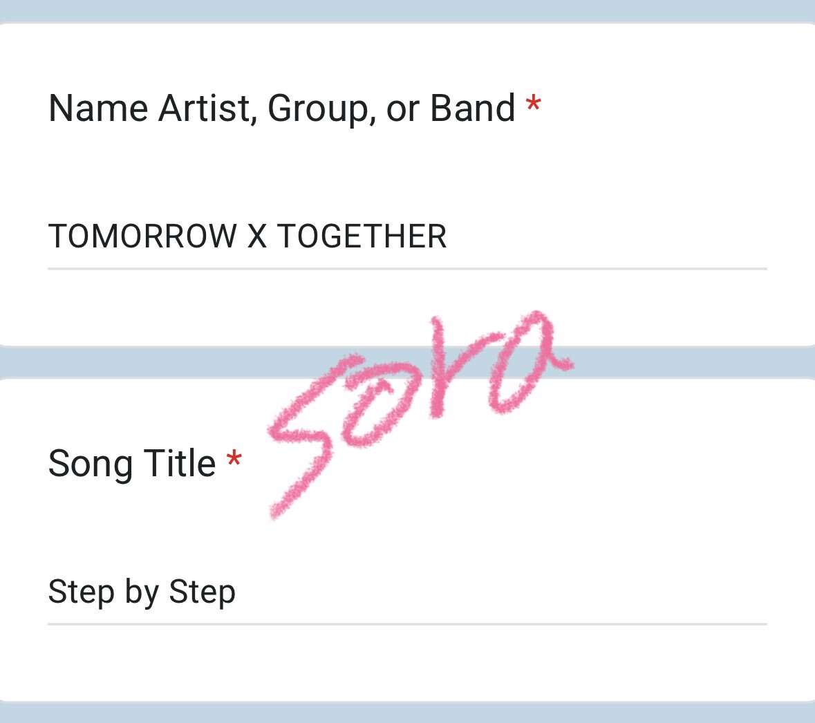Click the word "Artist" in the question
Viewport: 815px width, 723px height.
point(207,108)
